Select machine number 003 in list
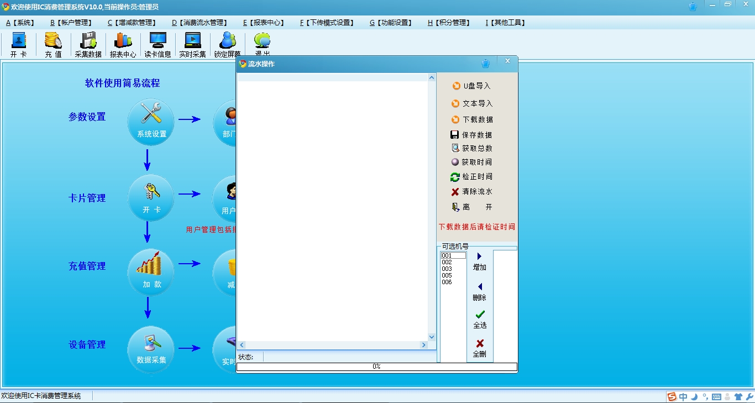This screenshot has height=403, width=755. (x=447, y=269)
